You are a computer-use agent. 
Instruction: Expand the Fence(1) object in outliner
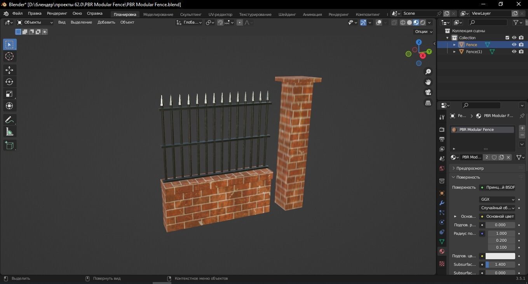point(454,52)
